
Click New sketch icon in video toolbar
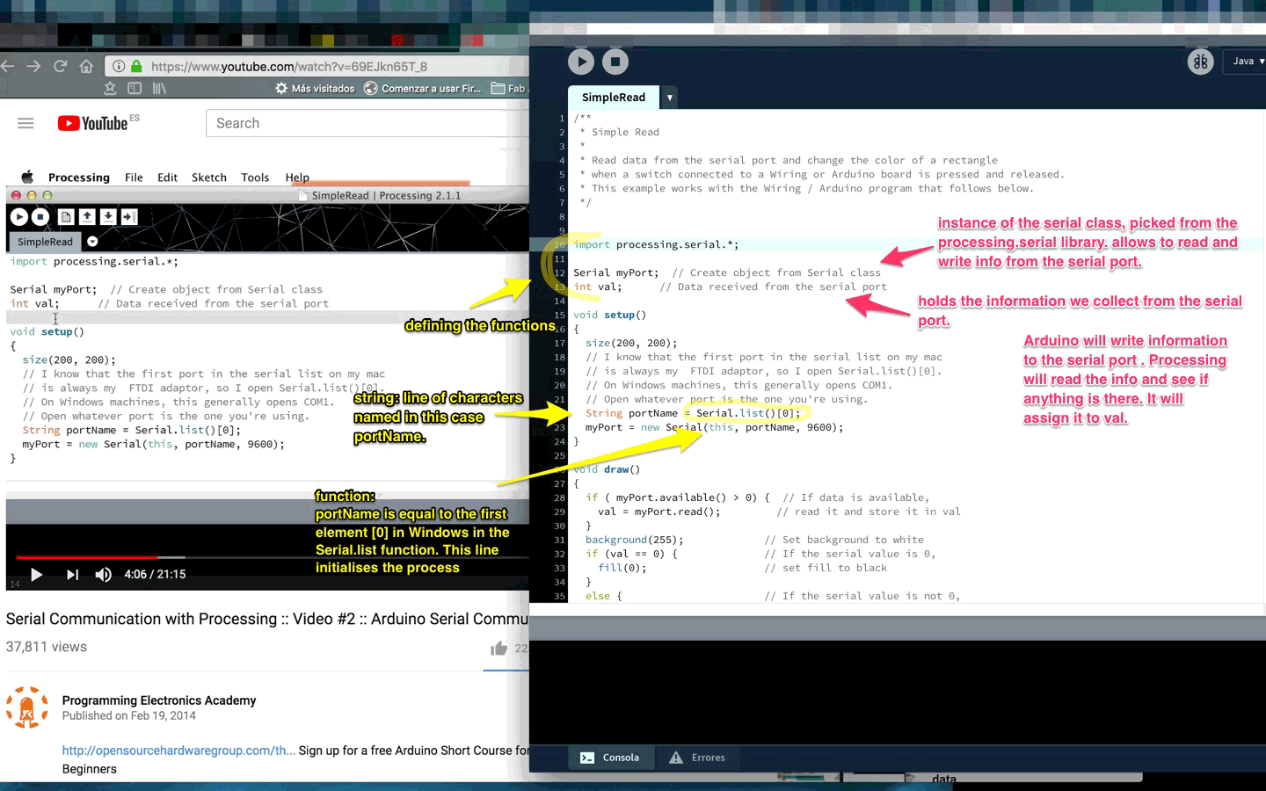(x=66, y=216)
